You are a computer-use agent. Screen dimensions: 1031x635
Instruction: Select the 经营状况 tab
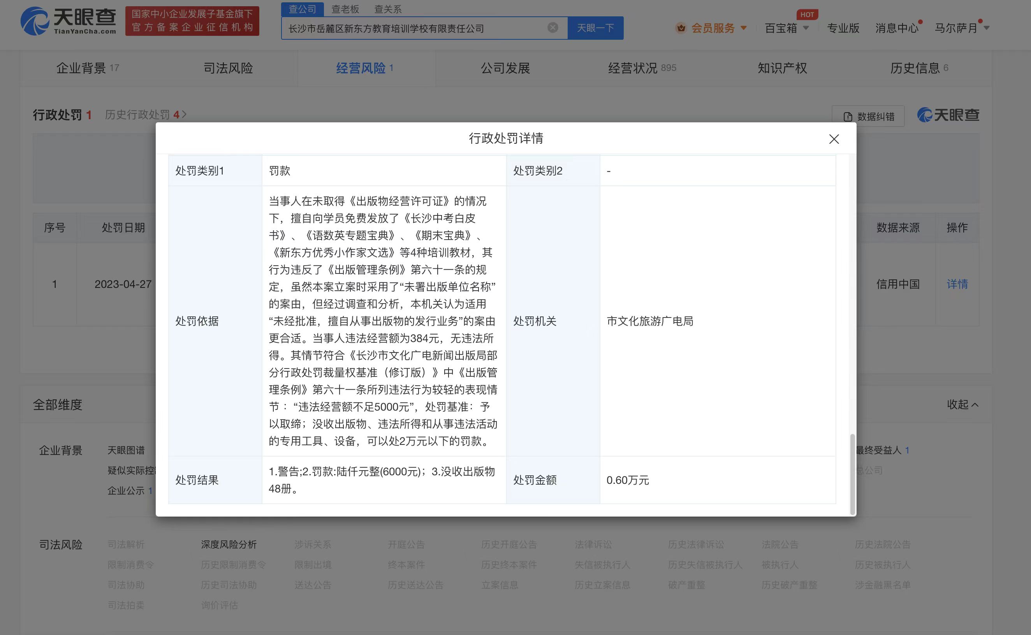coord(642,68)
